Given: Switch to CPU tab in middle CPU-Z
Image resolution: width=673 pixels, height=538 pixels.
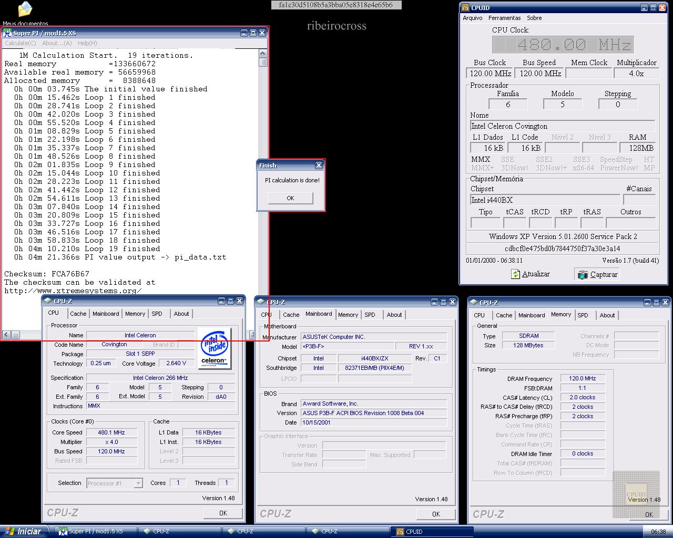Looking at the screenshot, I should pos(267,315).
